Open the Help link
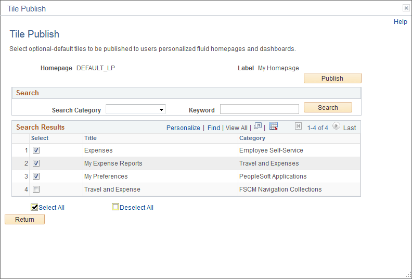 400,22
